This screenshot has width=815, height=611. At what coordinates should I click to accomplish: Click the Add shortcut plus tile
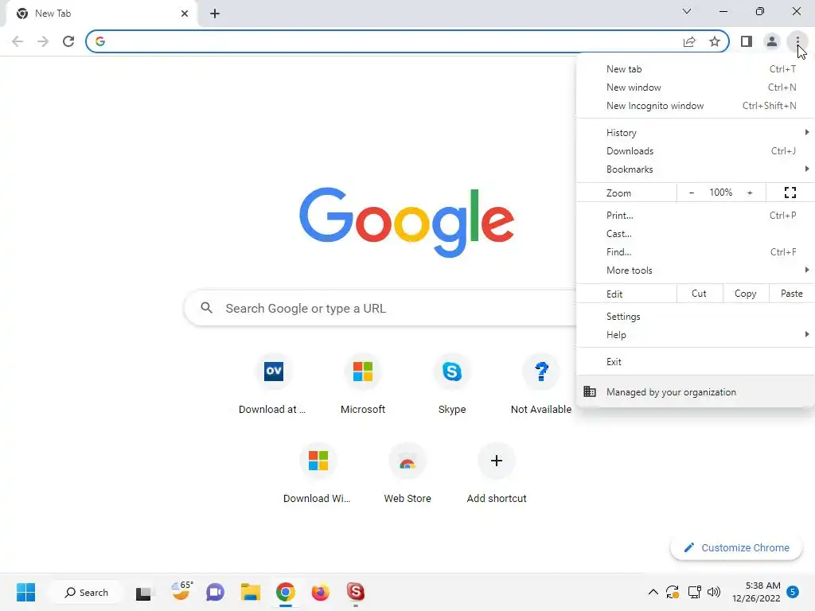(497, 474)
